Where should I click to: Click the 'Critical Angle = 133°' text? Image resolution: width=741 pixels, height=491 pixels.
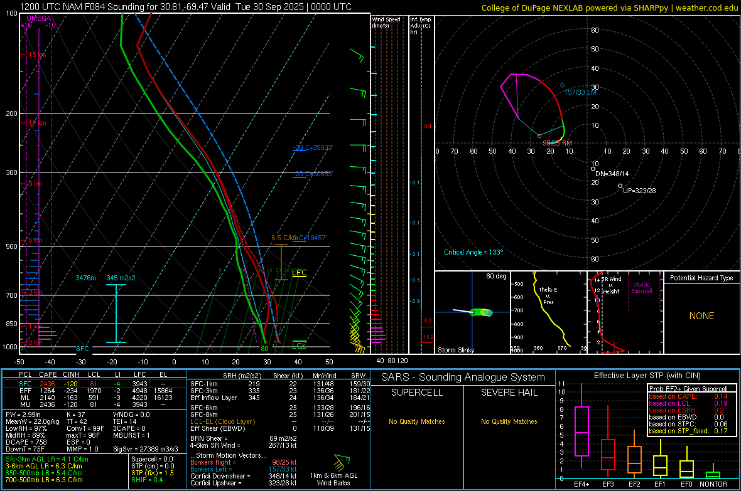[x=473, y=252]
